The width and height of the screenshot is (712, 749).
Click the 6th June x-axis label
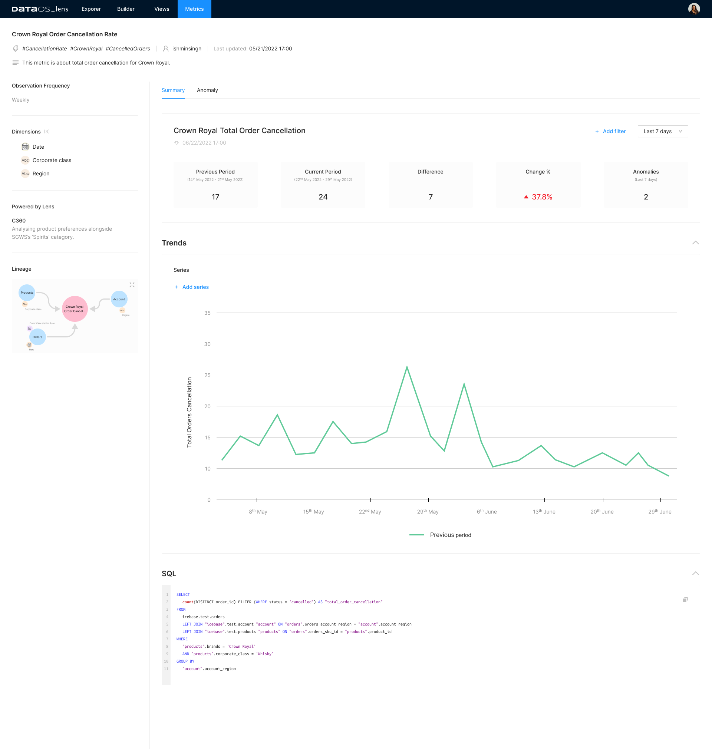487,511
